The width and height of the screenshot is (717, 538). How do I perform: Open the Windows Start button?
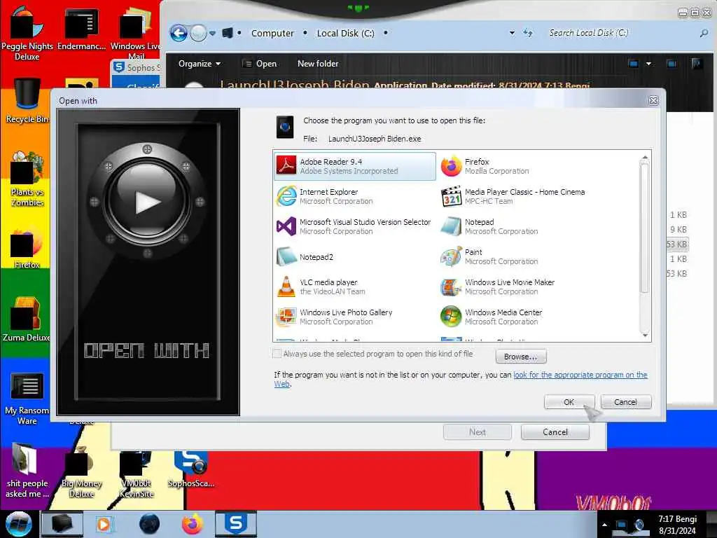pyautogui.click(x=18, y=524)
